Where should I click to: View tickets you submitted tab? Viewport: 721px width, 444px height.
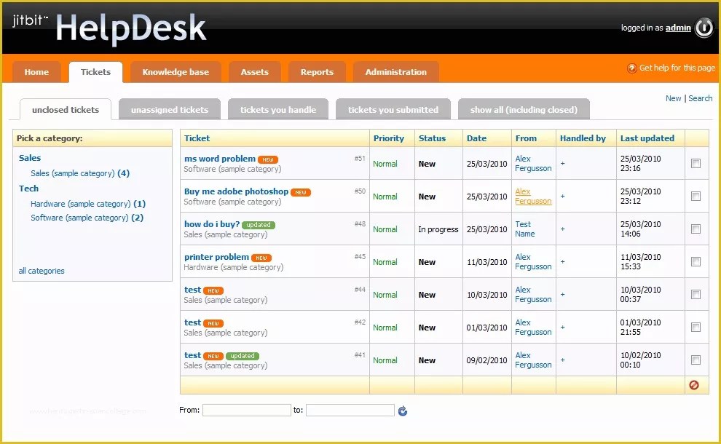point(393,110)
